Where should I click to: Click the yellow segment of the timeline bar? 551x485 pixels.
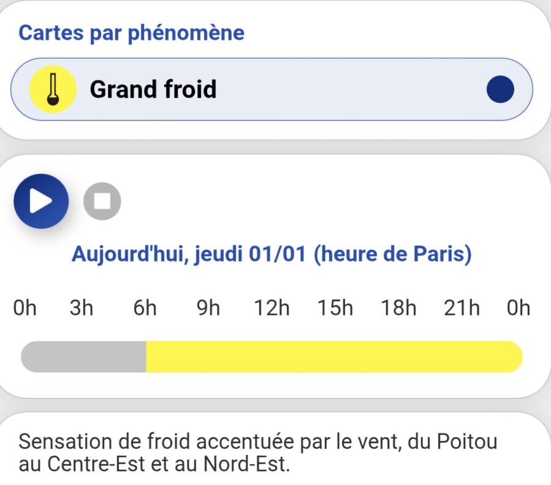click(x=334, y=356)
